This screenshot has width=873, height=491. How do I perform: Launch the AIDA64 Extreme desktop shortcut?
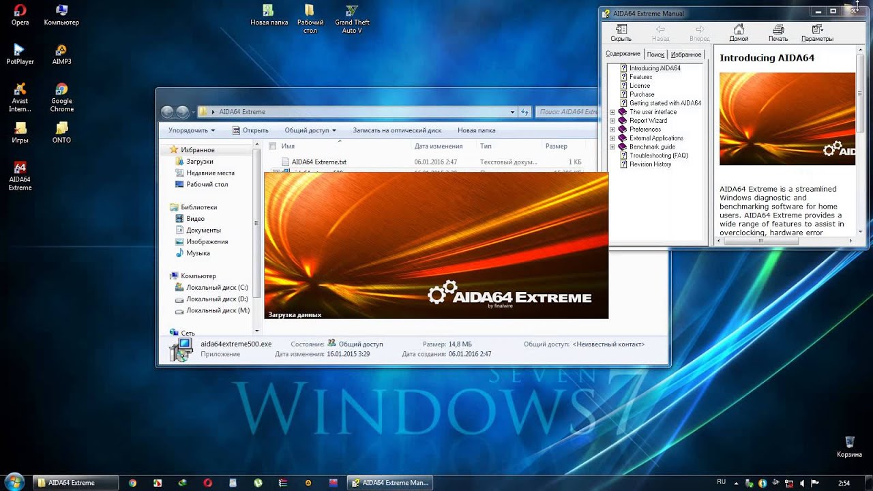(20, 176)
